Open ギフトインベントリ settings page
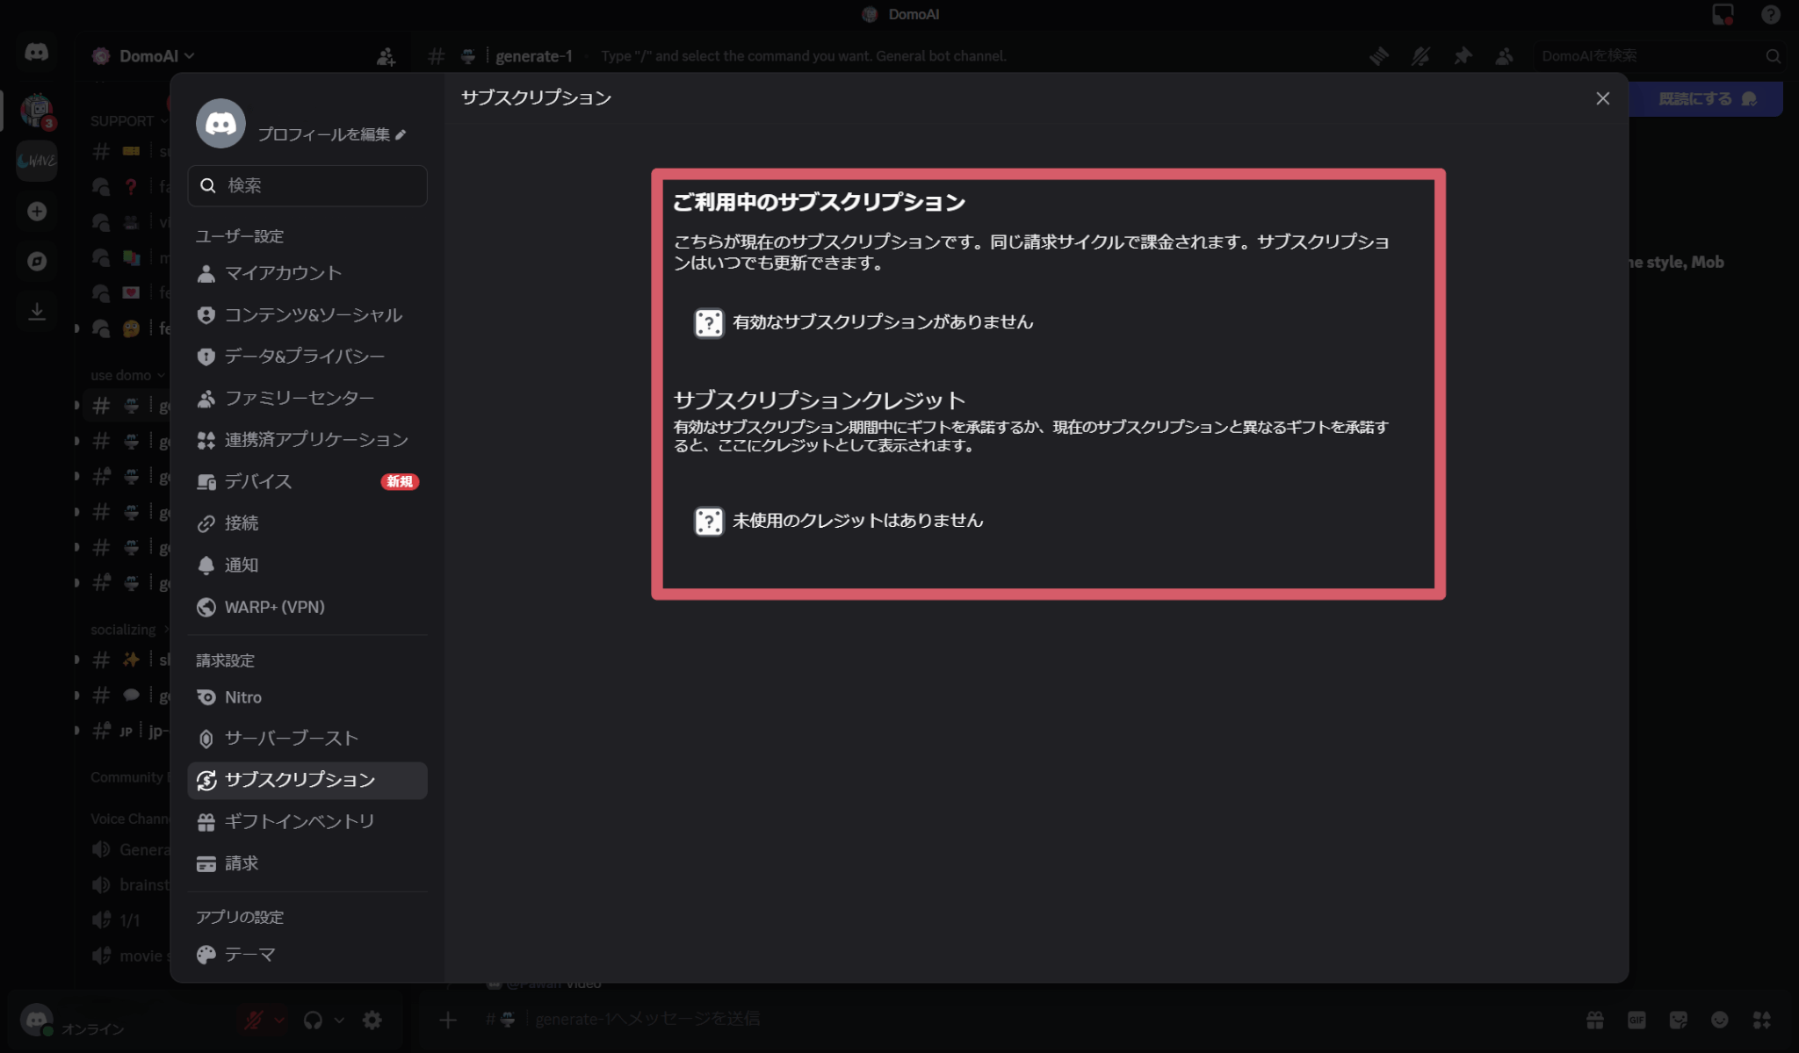The height and width of the screenshot is (1053, 1799). [300, 821]
